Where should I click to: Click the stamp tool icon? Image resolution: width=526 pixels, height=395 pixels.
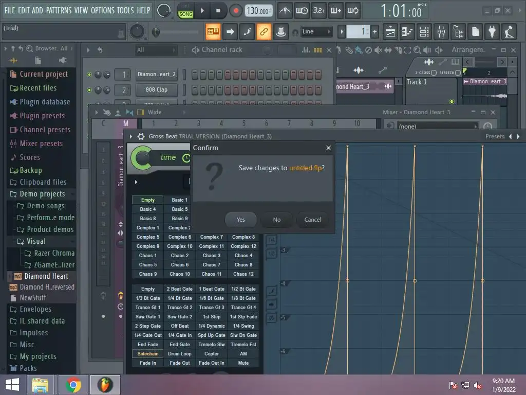pyautogui.click(x=281, y=31)
